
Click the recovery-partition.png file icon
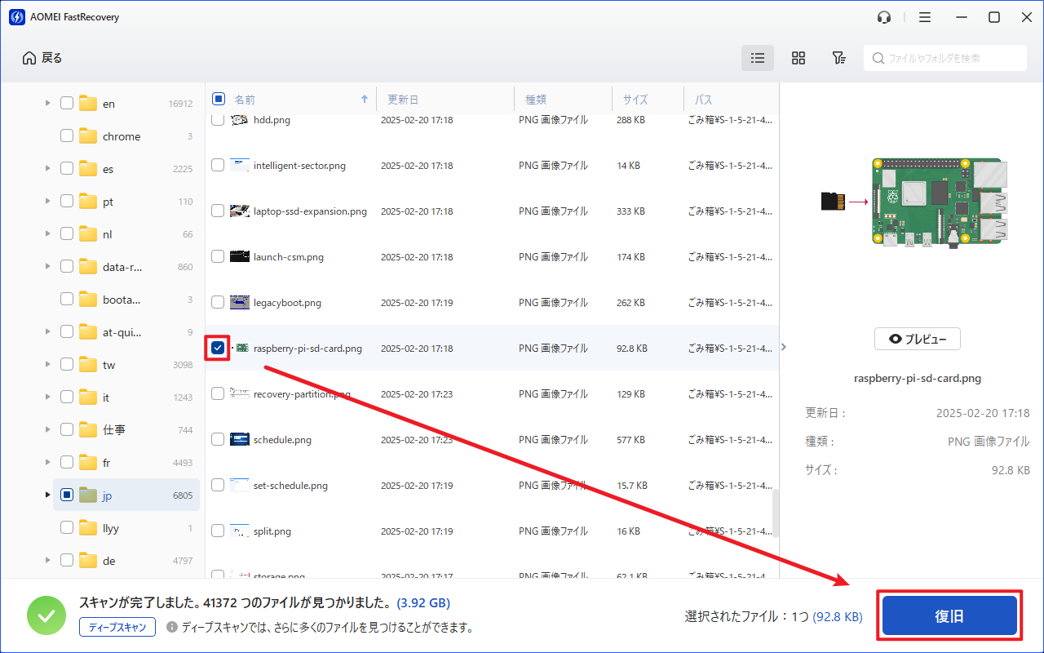(x=240, y=394)
